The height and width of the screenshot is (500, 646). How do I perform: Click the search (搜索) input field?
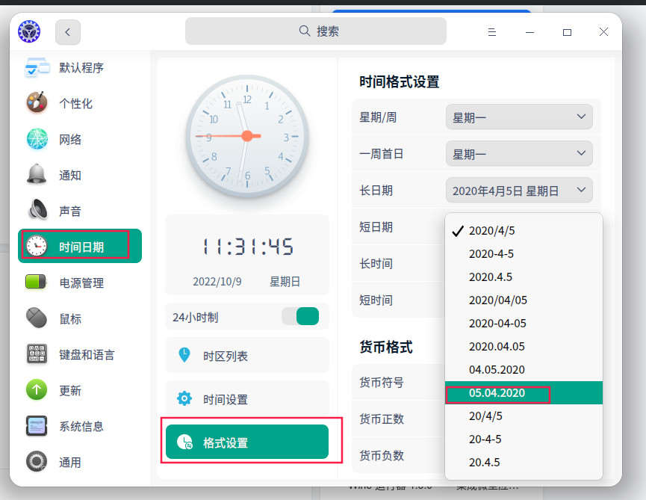[316, 31]
